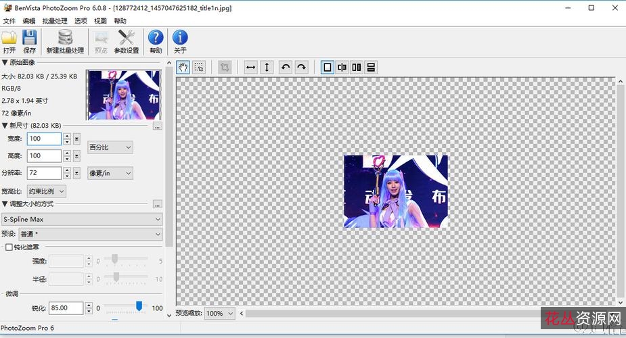
Task: Open the 百分比 unit dropdown
Action: click(110, 147)
